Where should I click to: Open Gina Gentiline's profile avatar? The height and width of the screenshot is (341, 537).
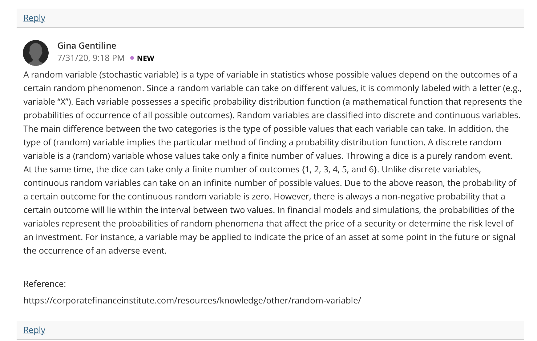pos(36,53)
